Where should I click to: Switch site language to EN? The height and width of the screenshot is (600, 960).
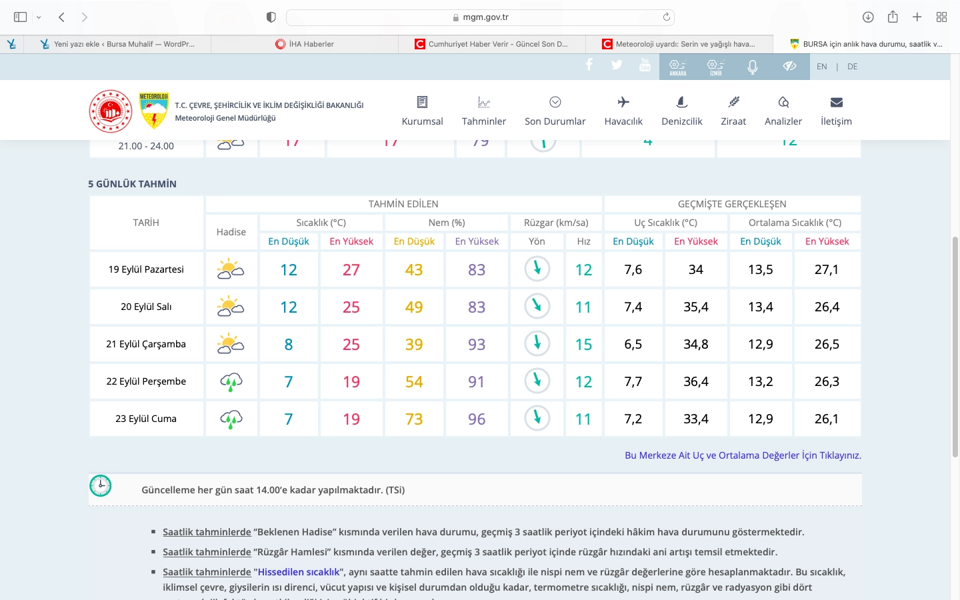(x=821, y=67)
